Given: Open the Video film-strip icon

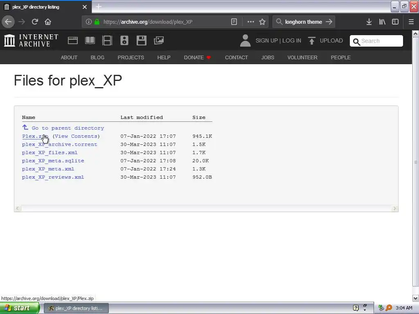Looking at the screenshot, I should coord(107,40).
